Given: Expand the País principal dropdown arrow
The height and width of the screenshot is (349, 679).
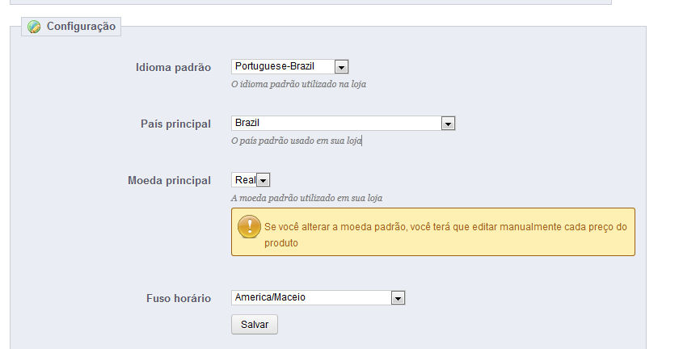Looking at the screenshot, I should pyautogui.click(x=448, y=124).
